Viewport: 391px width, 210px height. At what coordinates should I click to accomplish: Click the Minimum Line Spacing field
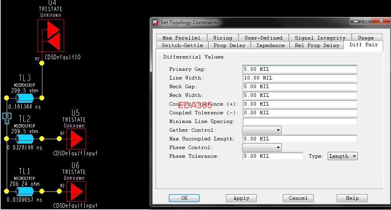(300, 121)
